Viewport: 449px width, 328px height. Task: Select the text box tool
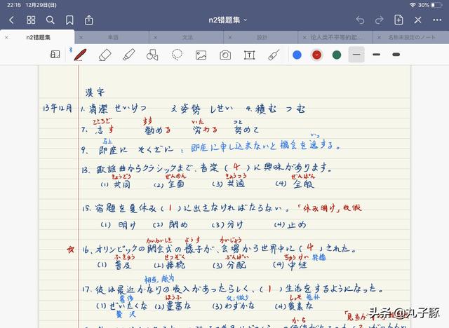click(250, 55)
